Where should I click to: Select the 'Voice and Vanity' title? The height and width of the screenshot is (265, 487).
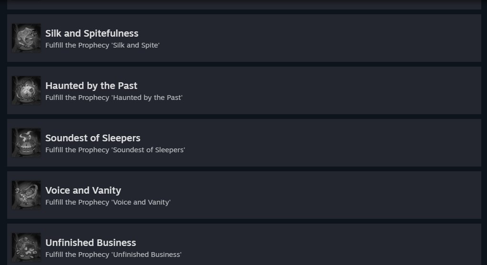(83, 190)
